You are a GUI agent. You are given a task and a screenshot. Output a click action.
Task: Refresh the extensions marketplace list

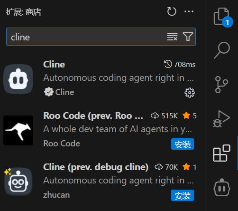pos(172,11)
